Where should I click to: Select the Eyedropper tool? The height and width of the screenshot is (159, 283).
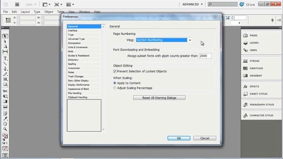pos(5,119)
